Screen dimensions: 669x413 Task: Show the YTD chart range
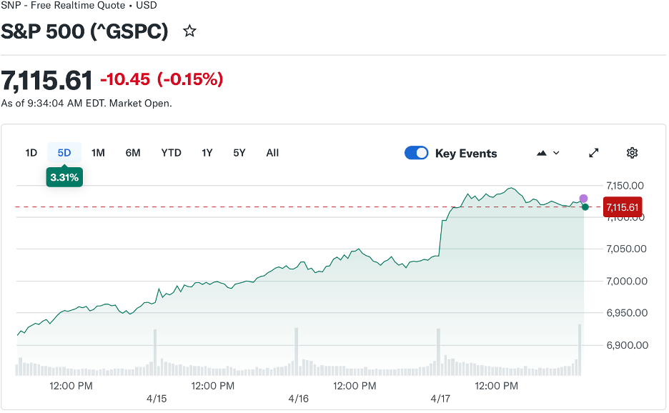click(171, 153)
